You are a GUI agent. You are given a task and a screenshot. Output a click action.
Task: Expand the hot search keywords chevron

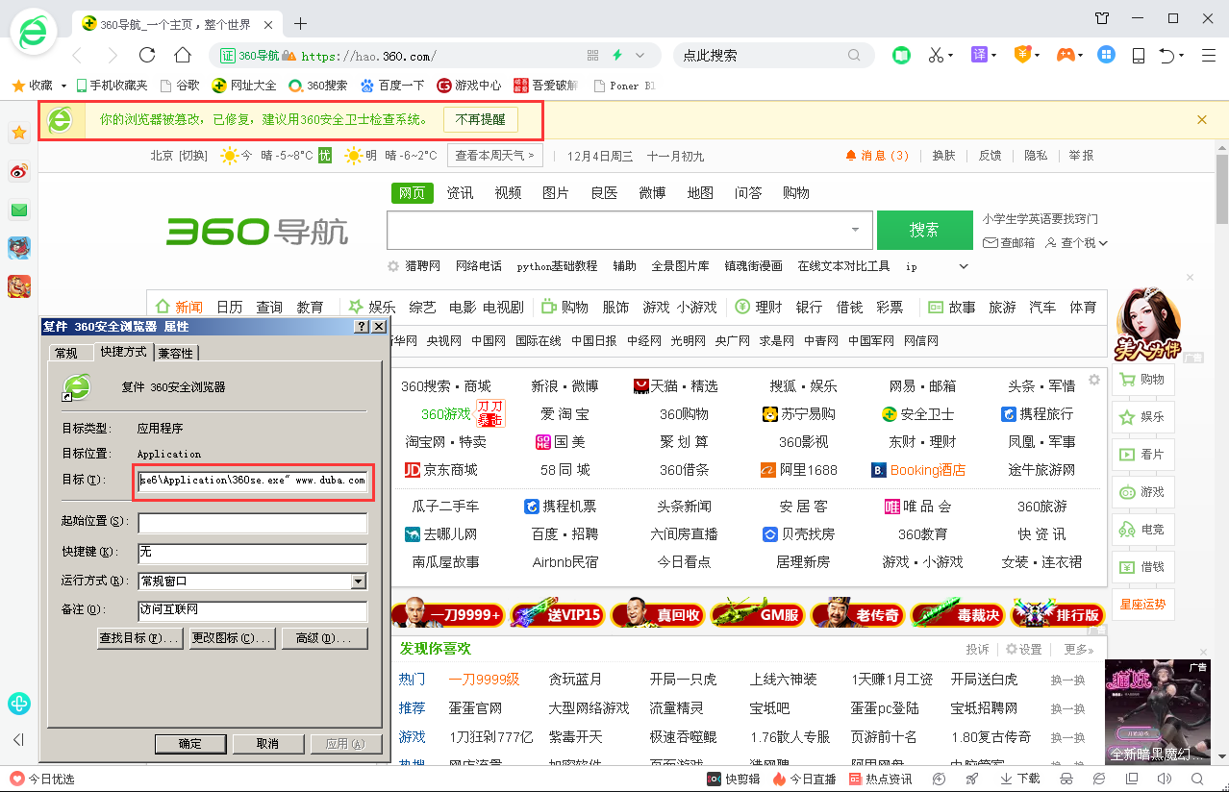click(x=964, y=266)
